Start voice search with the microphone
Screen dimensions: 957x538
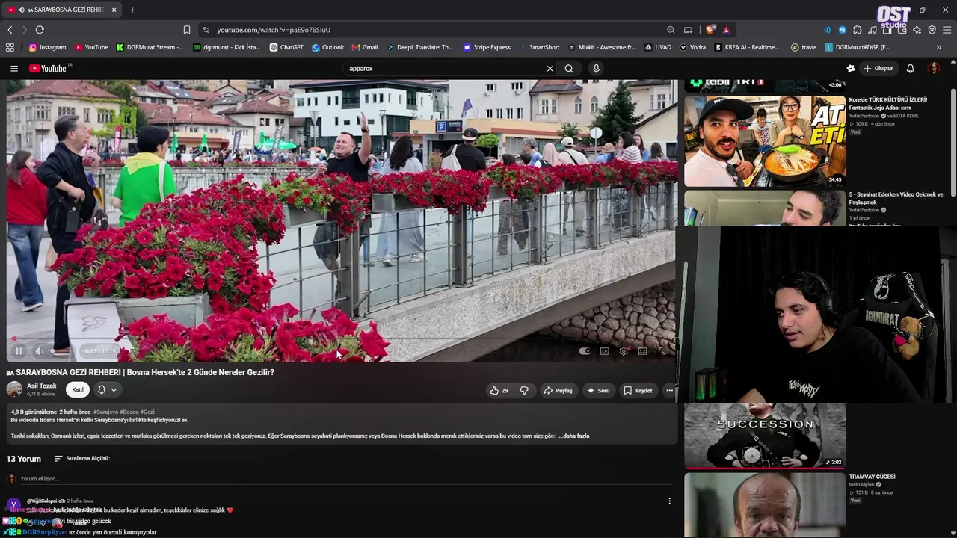[596, 68]
